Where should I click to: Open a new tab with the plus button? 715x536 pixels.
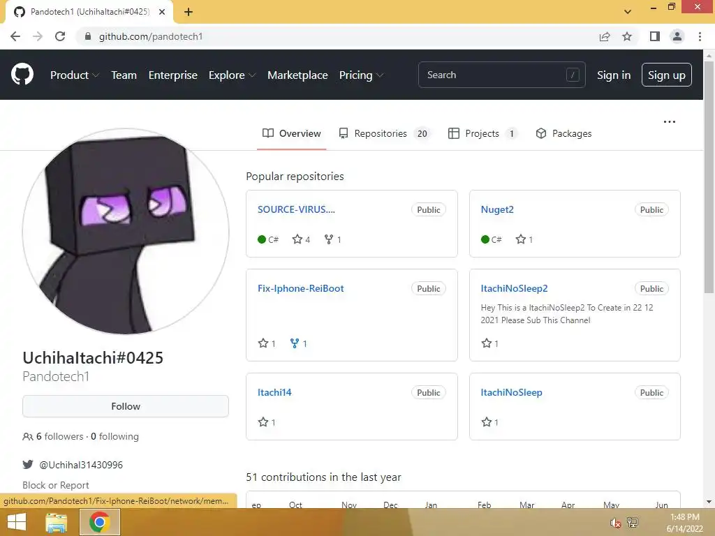pyautogui.click(x=189, y=12)
